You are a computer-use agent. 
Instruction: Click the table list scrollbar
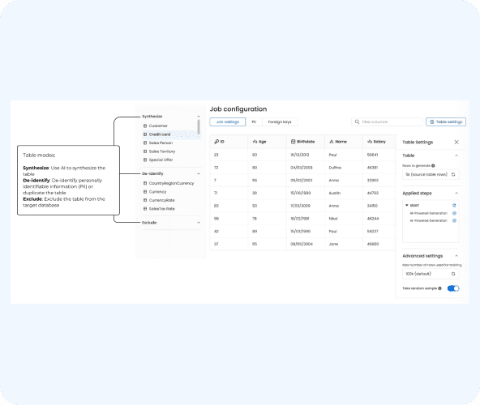199,127
